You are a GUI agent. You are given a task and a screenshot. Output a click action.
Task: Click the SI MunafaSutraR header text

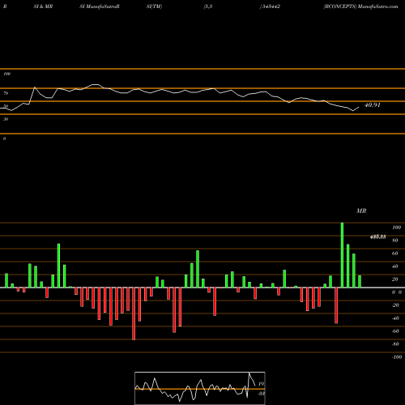100,6
